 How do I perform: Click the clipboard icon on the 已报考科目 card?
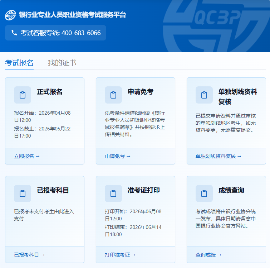coord(23,193)
